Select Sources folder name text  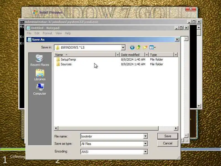[x=66, y=64]
